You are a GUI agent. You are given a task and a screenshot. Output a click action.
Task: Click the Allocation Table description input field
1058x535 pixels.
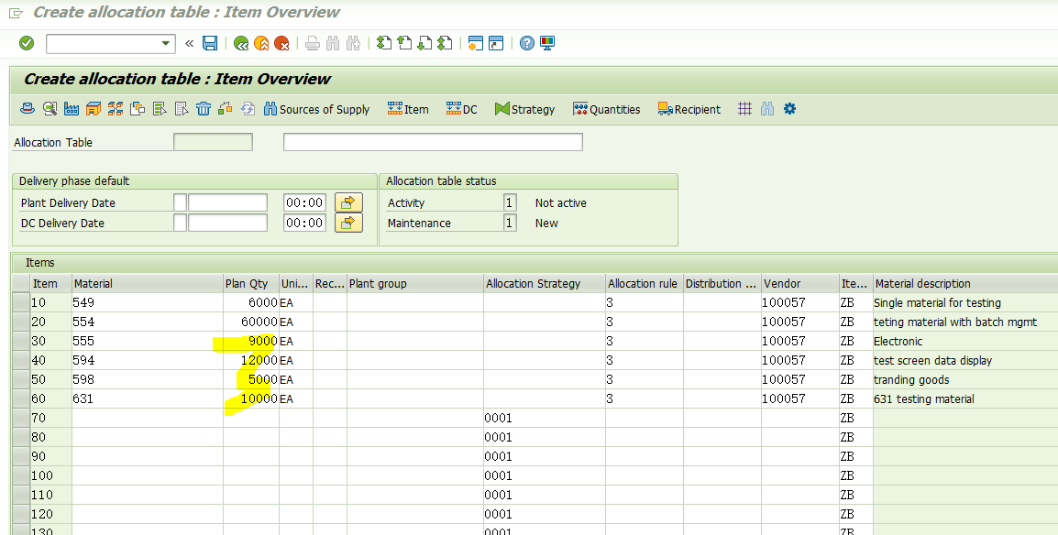(433, 141)
